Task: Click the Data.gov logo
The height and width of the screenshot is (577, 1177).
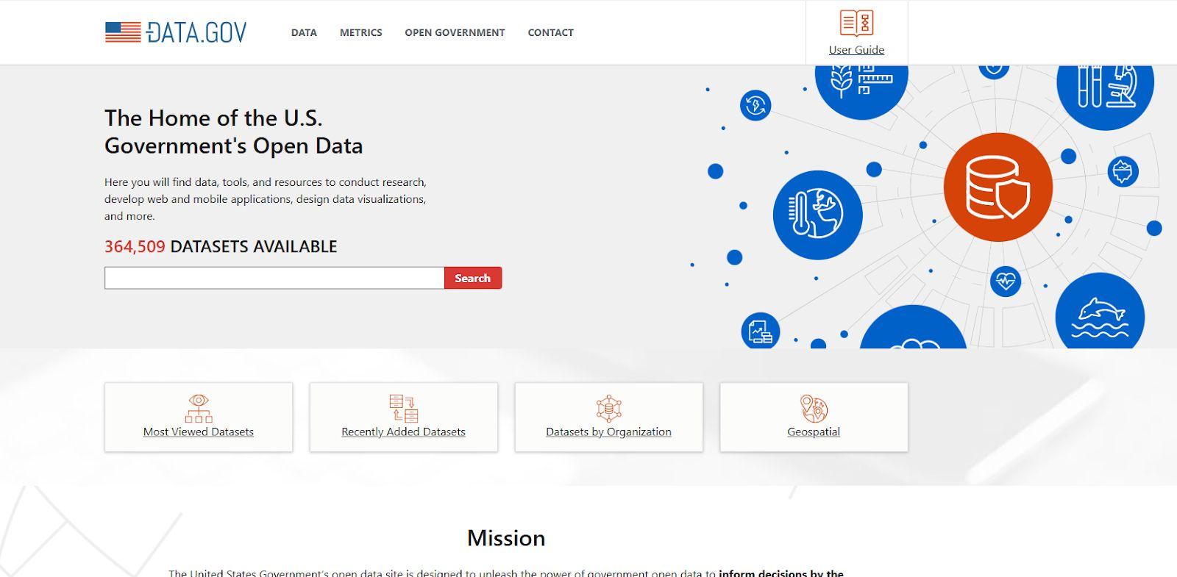Action: click(176, 32)
